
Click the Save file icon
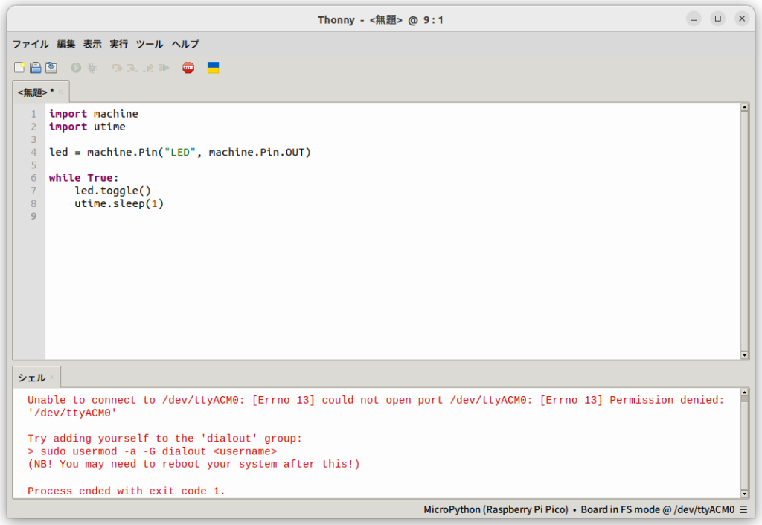(51, 68)
